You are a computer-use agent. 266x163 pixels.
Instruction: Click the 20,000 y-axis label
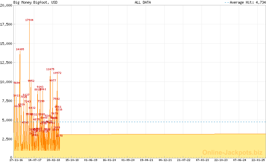click(x=6, y=5)
